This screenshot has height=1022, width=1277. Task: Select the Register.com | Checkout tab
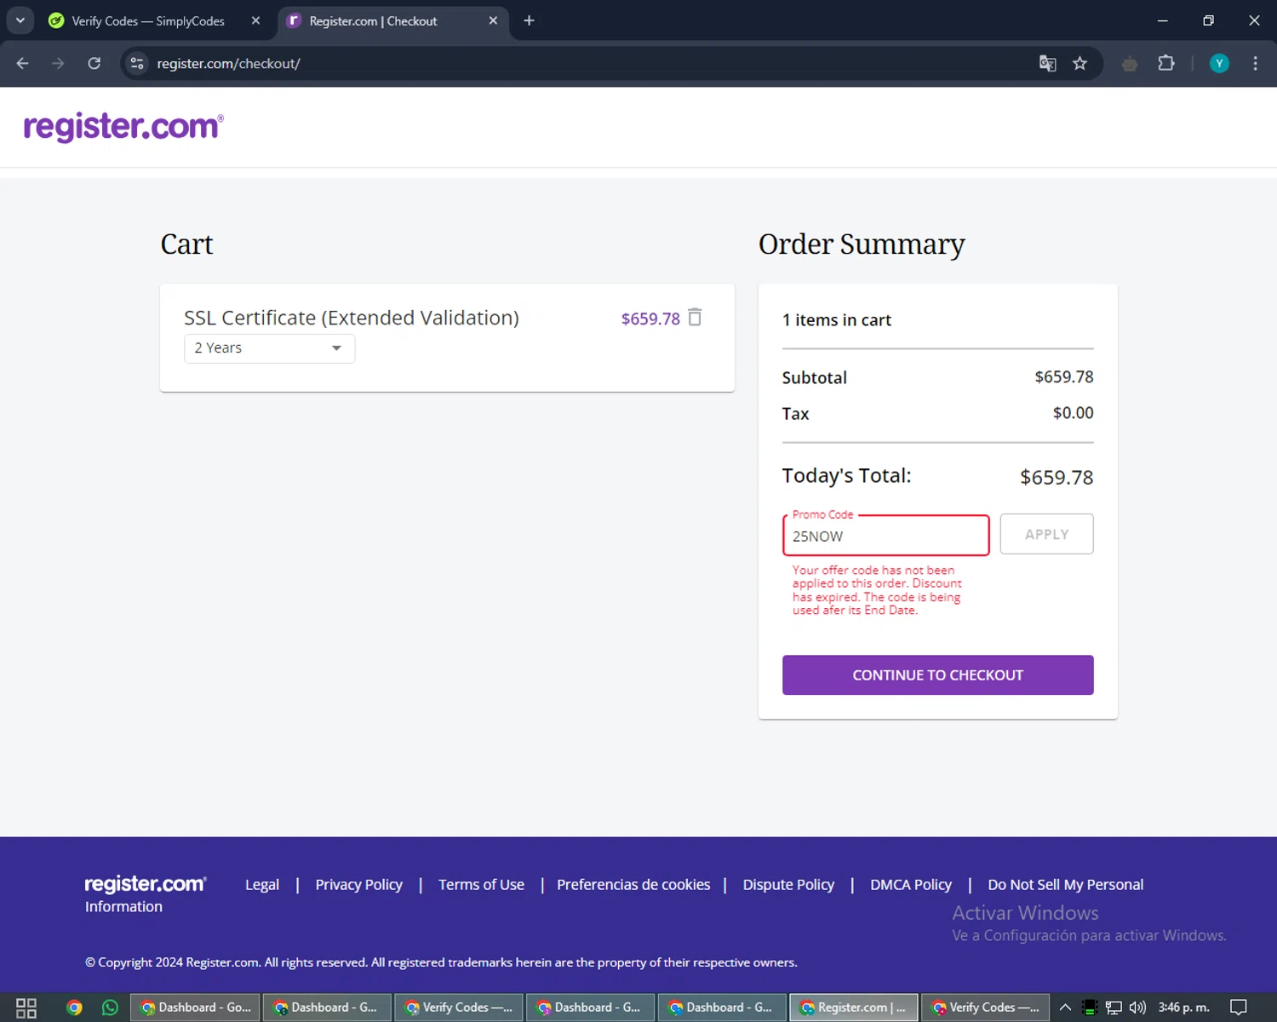tap(373, 20)
